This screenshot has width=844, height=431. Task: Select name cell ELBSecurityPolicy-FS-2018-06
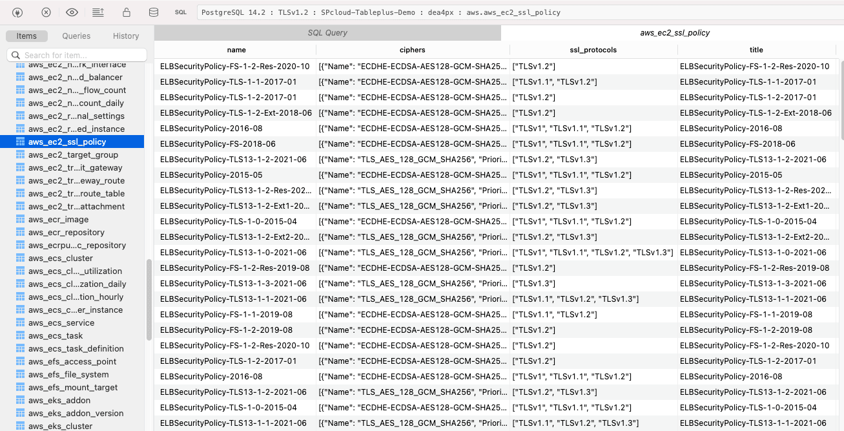click(236, 144)
